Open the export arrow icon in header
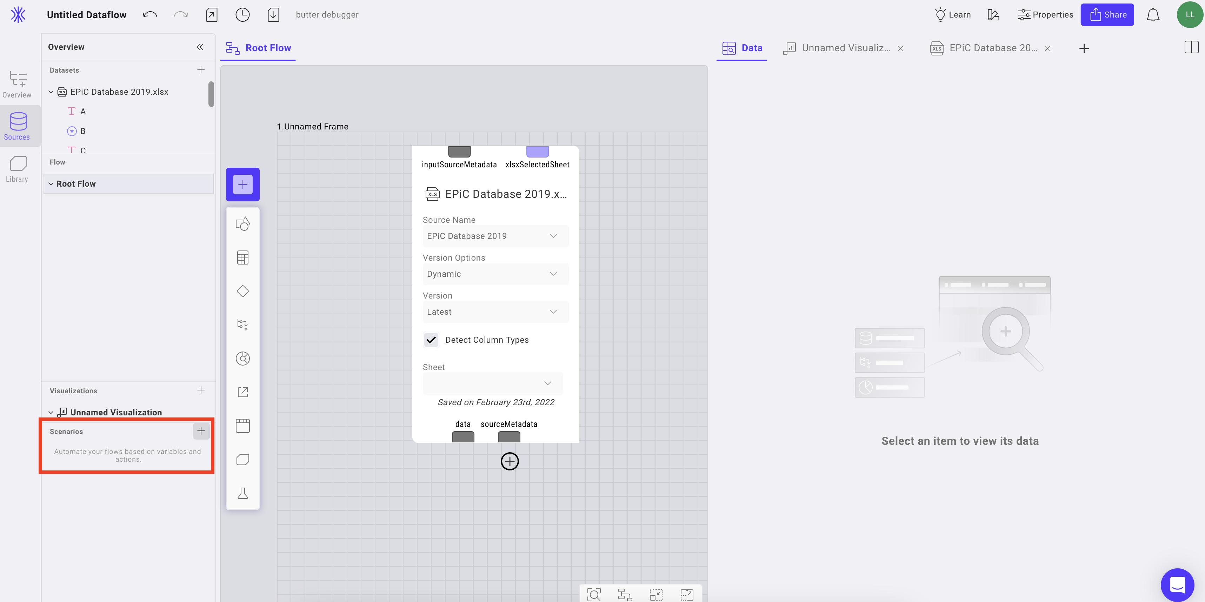Screen dimensions: 1205x602 (x=212, y=14)
